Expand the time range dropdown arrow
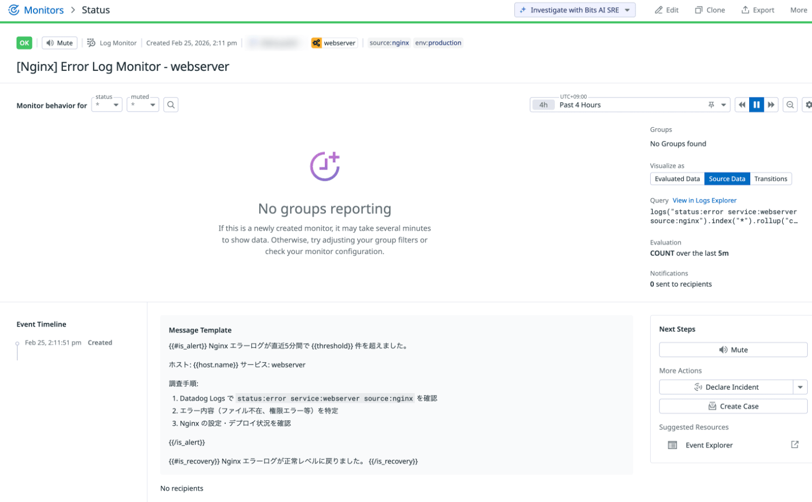The height and width of the screenshot is (502, 812). point(723,105)
